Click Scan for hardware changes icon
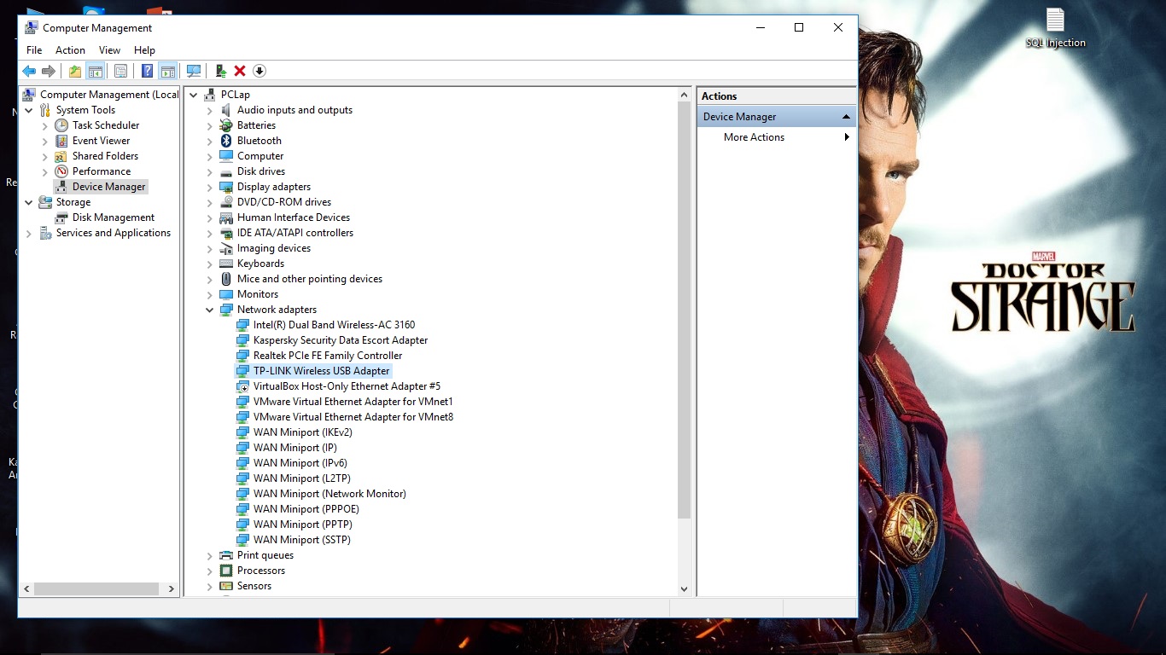 [194, 71]
